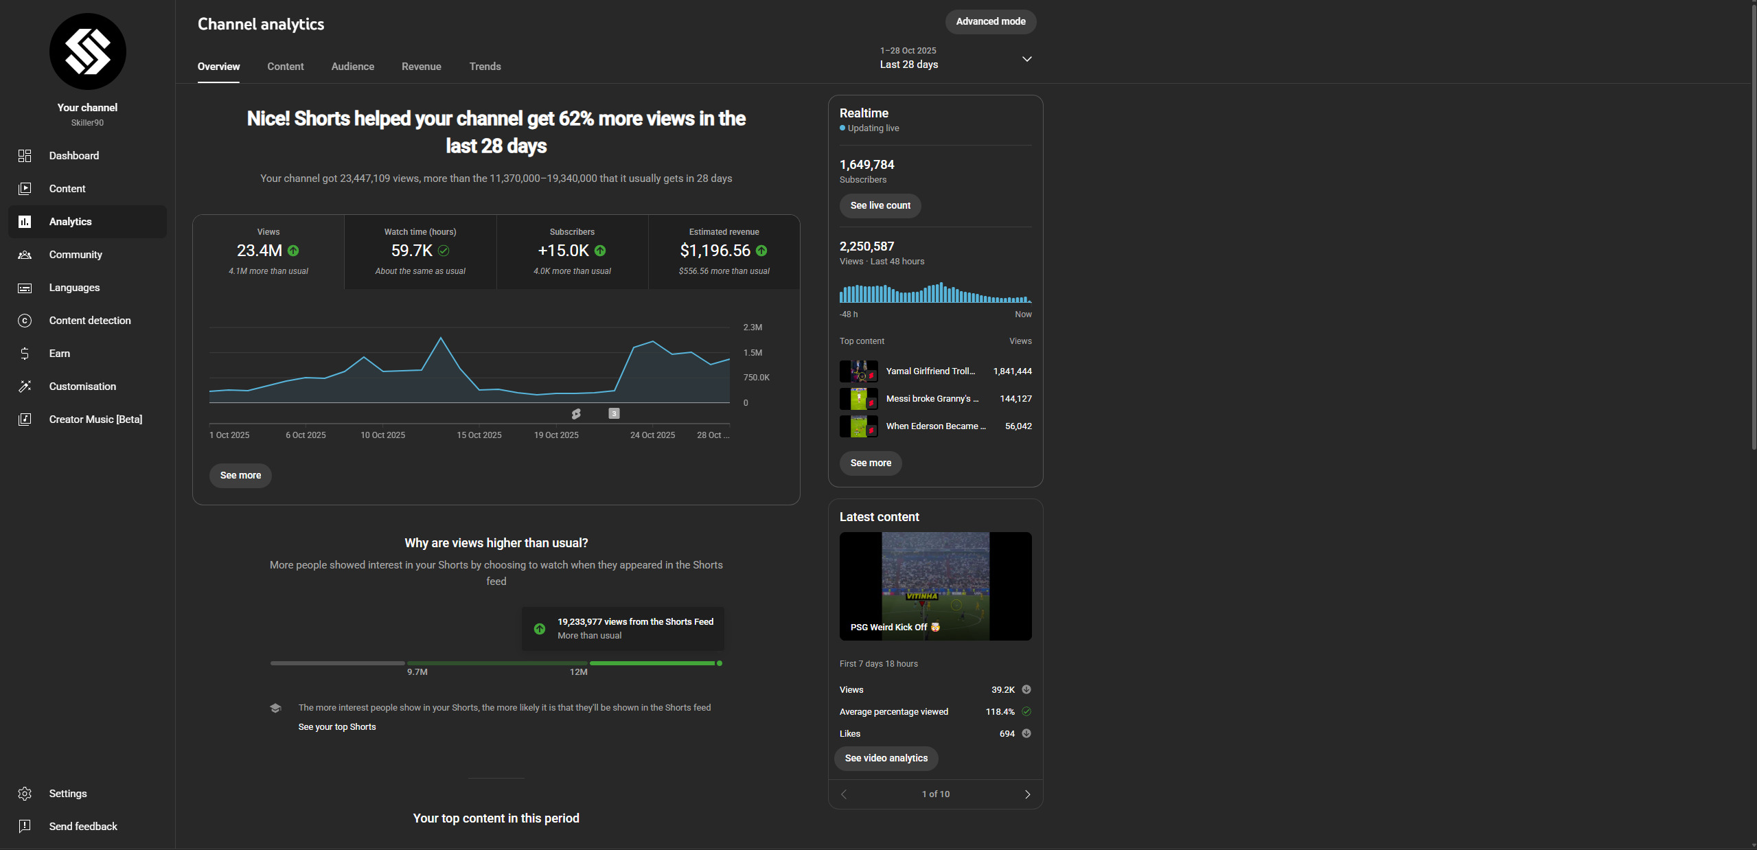Open Customisation magic wand icon

pos(25,387)
